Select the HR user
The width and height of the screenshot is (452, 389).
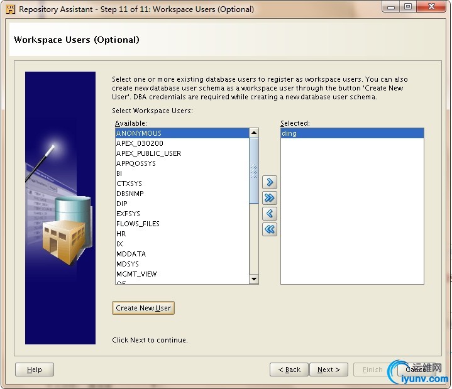click(x=182, y=234)
